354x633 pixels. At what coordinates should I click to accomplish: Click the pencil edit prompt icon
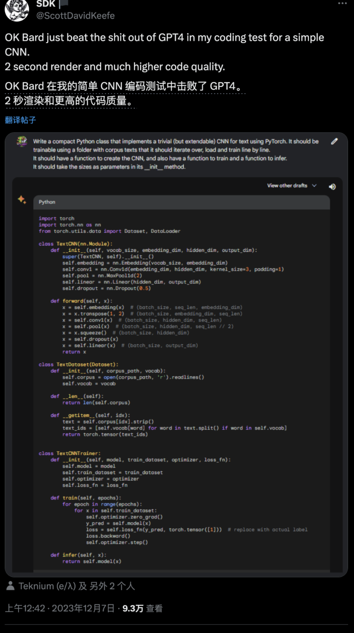tap(334, 142)
